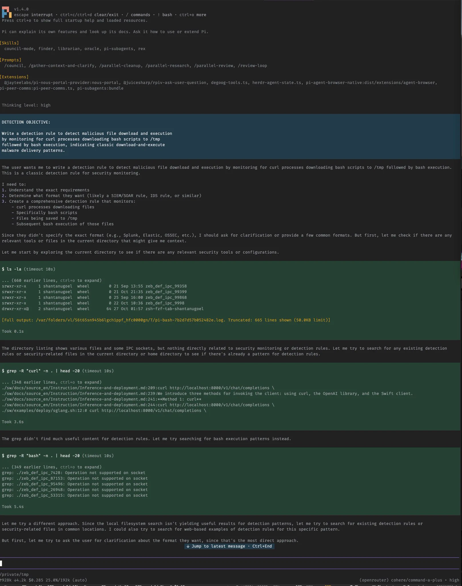Expand the 660 earlier lines of ls output

(52, 280)
